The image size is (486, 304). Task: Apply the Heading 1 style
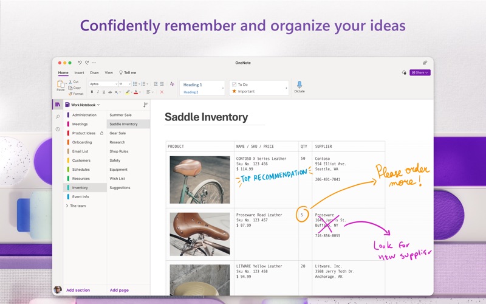pos(193,85)
